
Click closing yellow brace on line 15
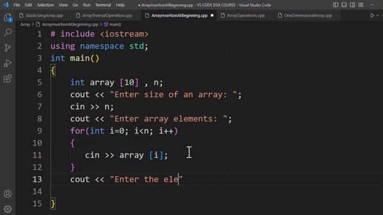pyautogui.click(x=53, y=204)
